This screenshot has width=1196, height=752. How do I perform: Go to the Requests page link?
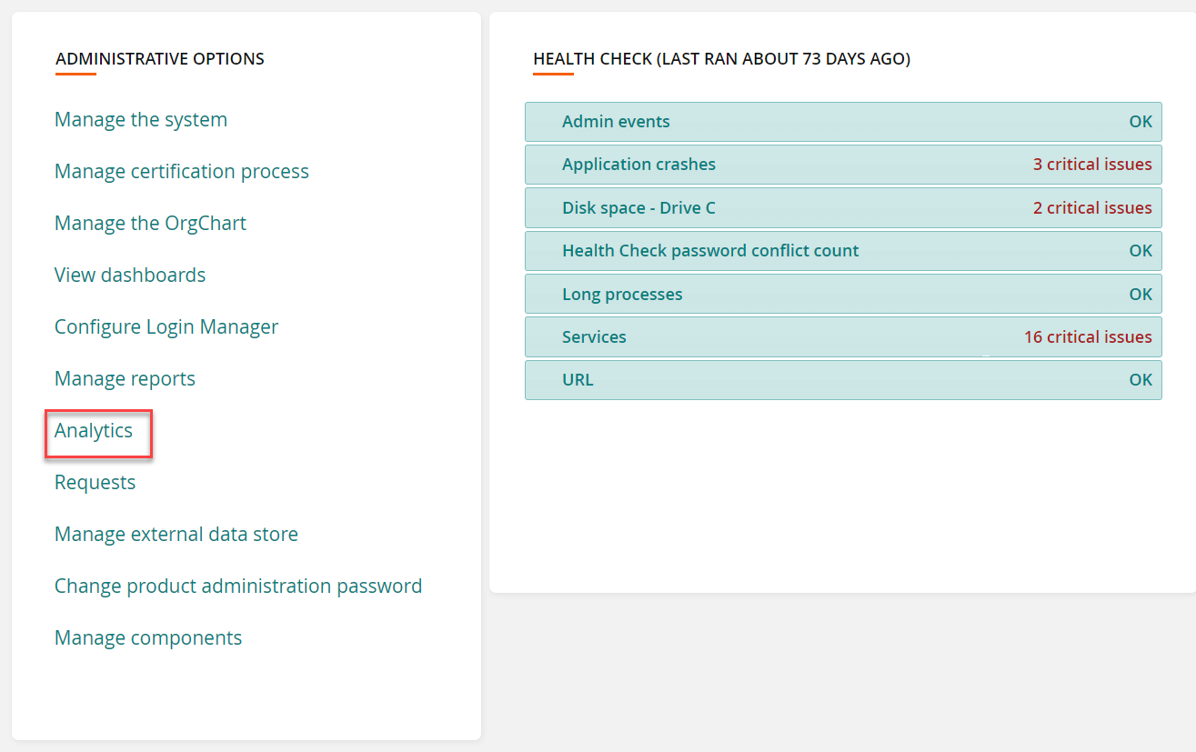point(95,483)
